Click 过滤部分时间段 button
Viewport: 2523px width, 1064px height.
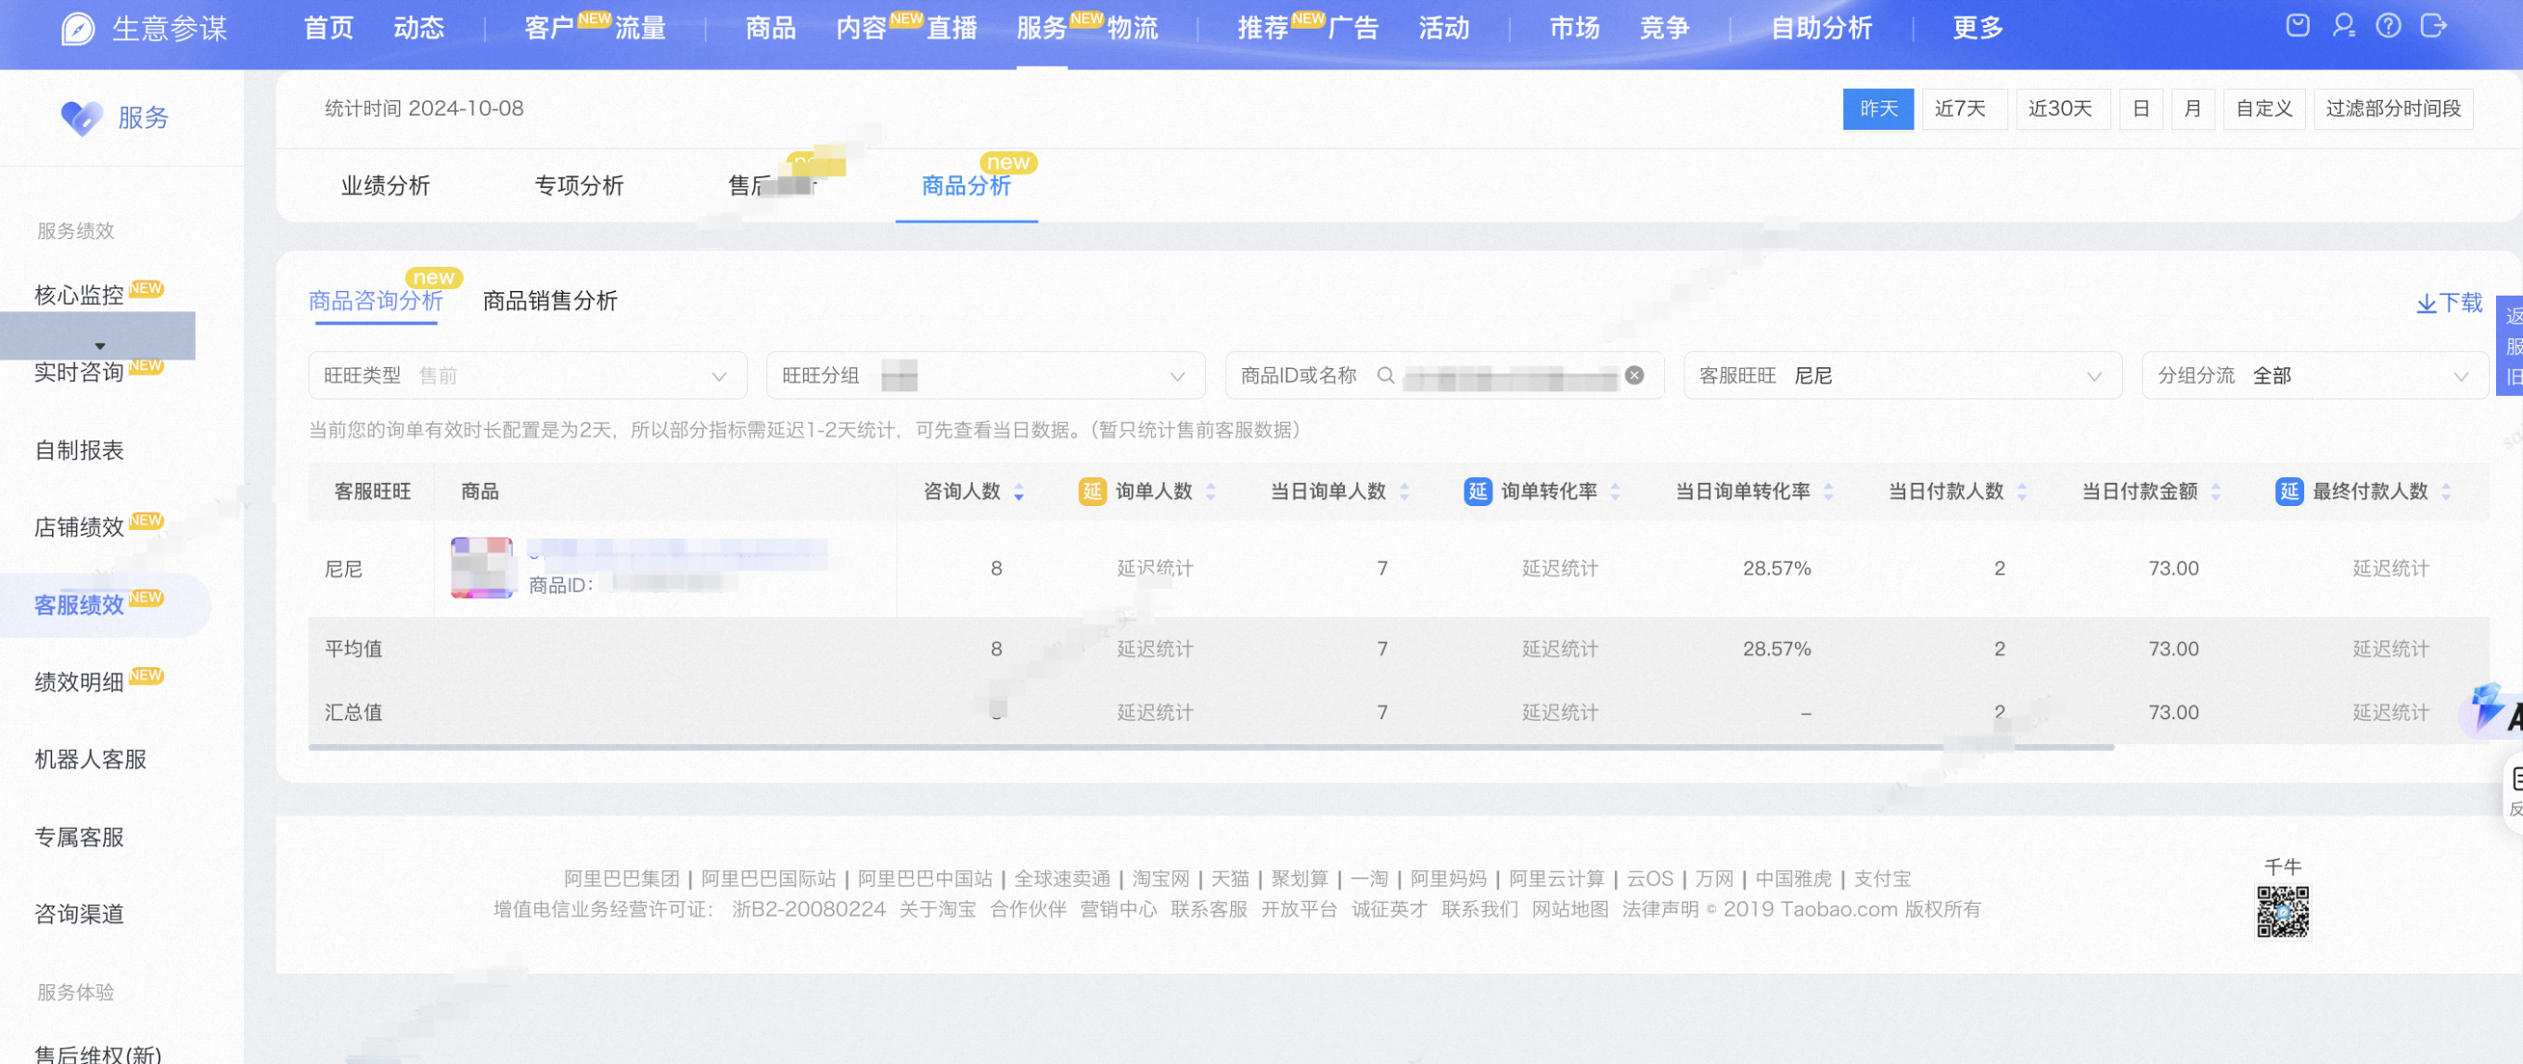(2393, 108)
